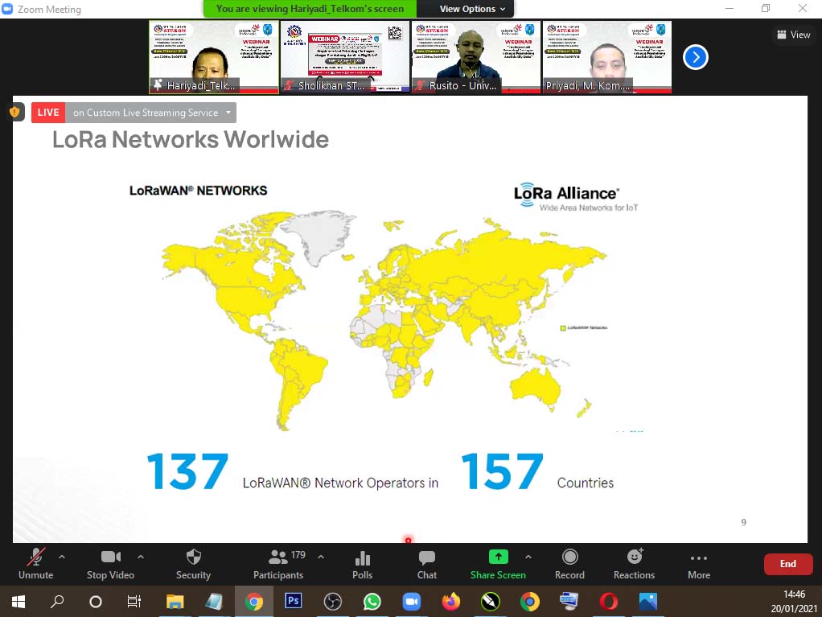Select Sholikhan ST video thumbnail

pos(345,57)
